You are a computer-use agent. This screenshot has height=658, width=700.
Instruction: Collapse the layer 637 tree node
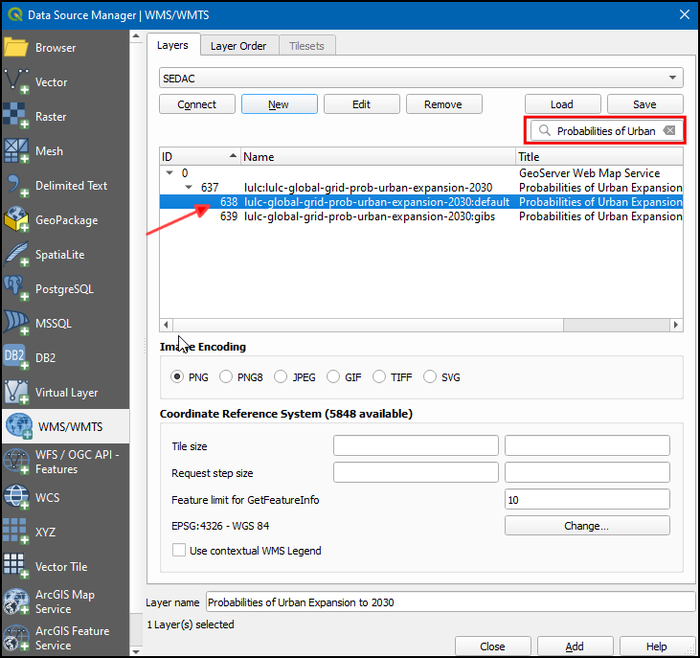click(189, 188)
